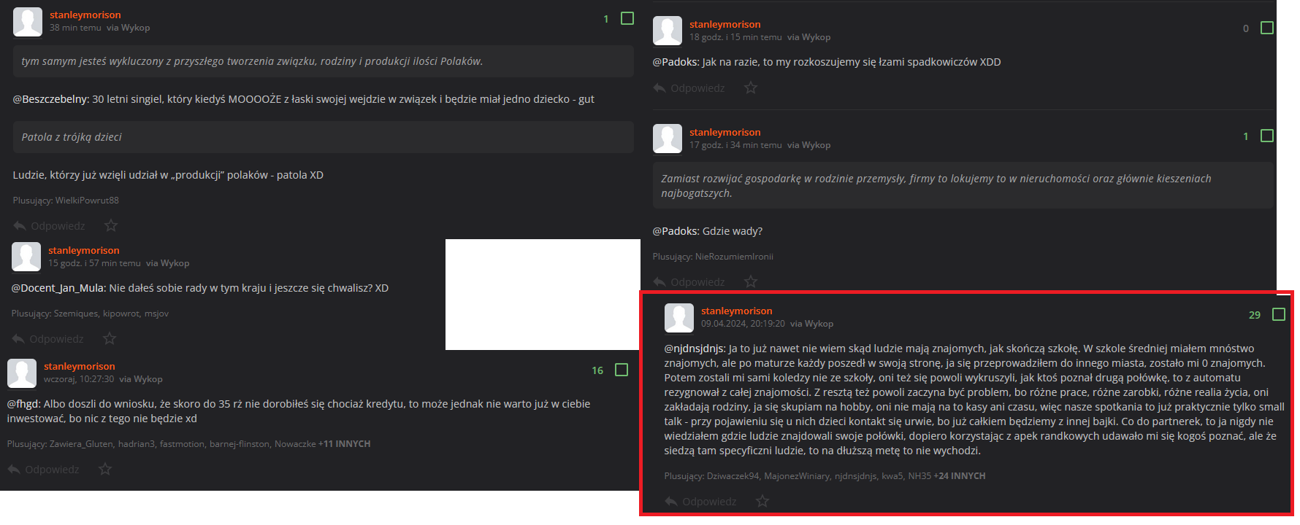Click the 'wczoraj, 10:27:30' timestamp link
This screenshot has height=525, width=1300.
79,379
